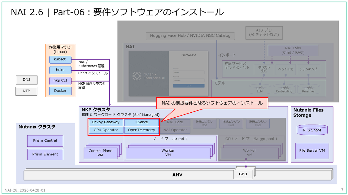
Task: Click the Nutanix Enterprise AI login screenshot
Action: point(168,74)
